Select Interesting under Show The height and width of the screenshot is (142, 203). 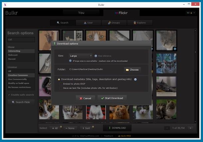point(21,51)
